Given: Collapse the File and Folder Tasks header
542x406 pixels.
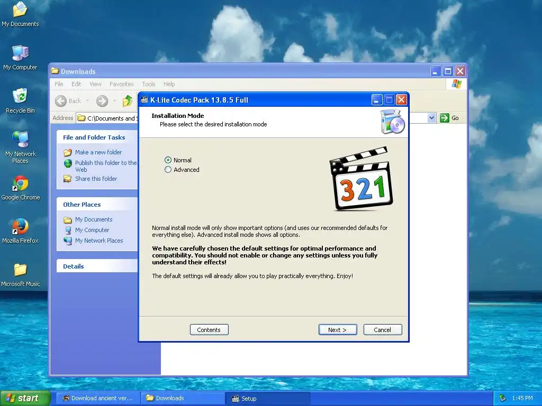Looking at the screenshot, I should coord(97,137).
